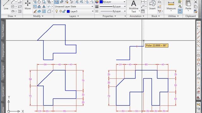This screenshot has height=113, width=202.
Task: Open the Layer Properties side tab
Action: pos(3,71)
